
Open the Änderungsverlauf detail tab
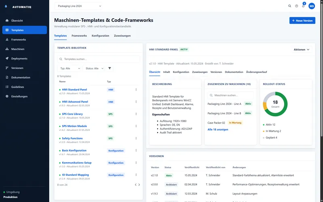[256, 72]
